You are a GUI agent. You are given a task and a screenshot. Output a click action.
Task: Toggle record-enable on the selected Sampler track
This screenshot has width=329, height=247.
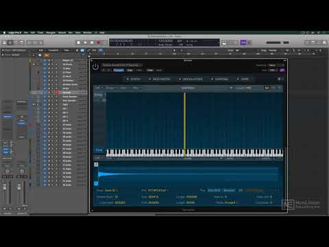(x=56, y=93)
